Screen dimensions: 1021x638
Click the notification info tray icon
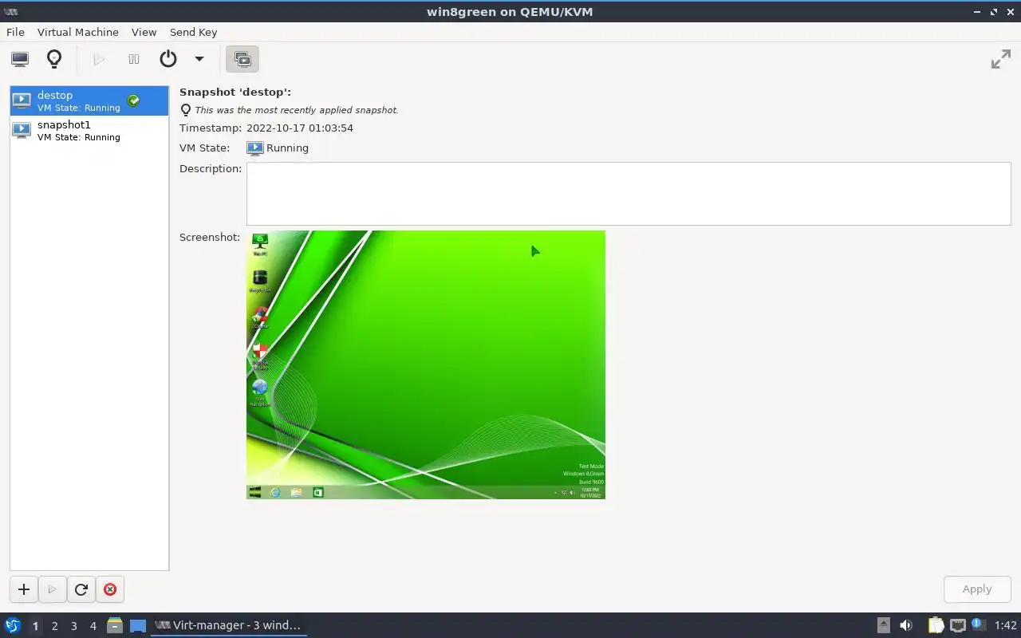coord(978,624)
